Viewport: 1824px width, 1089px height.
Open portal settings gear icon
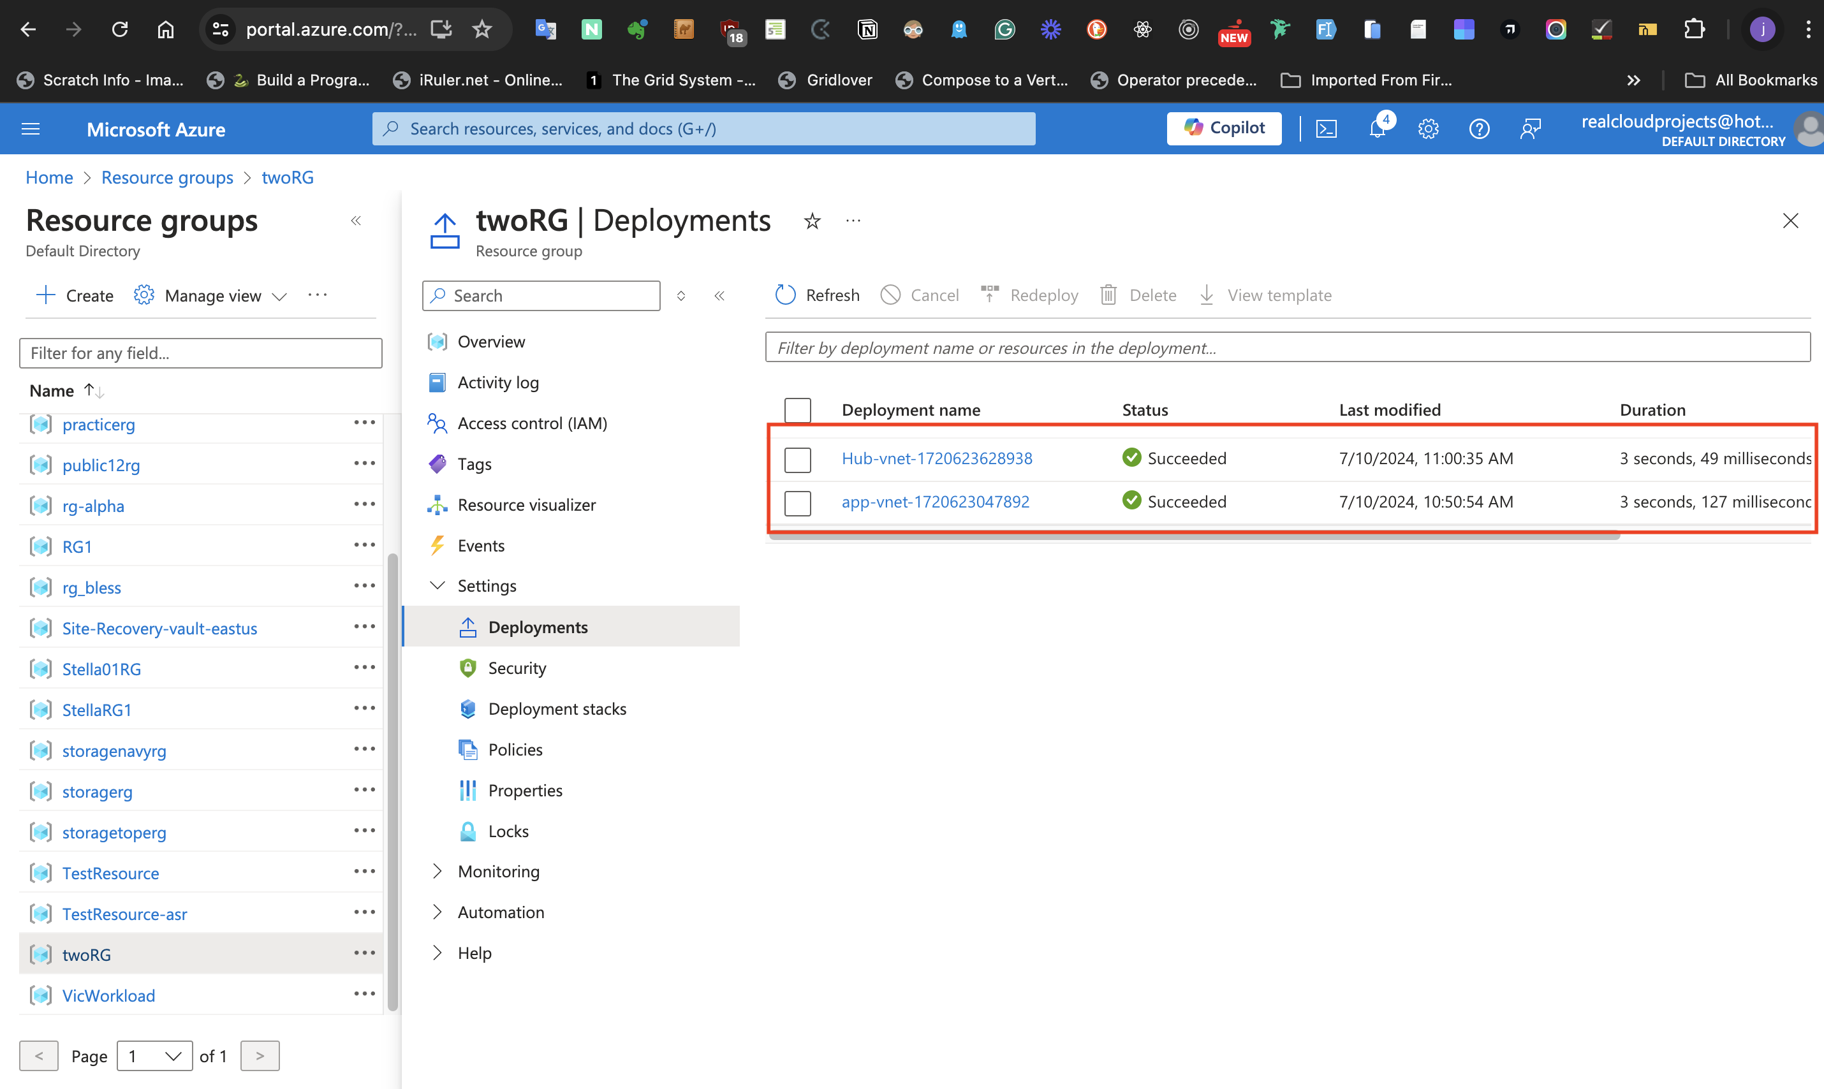click(x=1428, y=129)
